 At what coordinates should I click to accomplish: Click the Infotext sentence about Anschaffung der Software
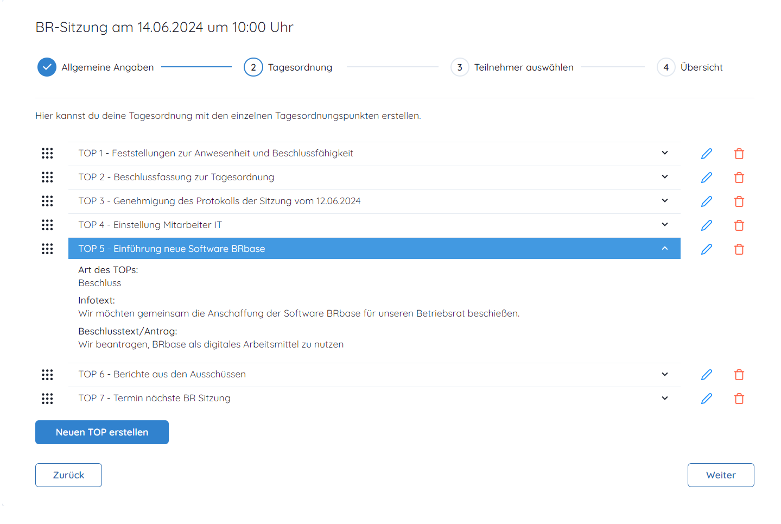click(299, 313)
